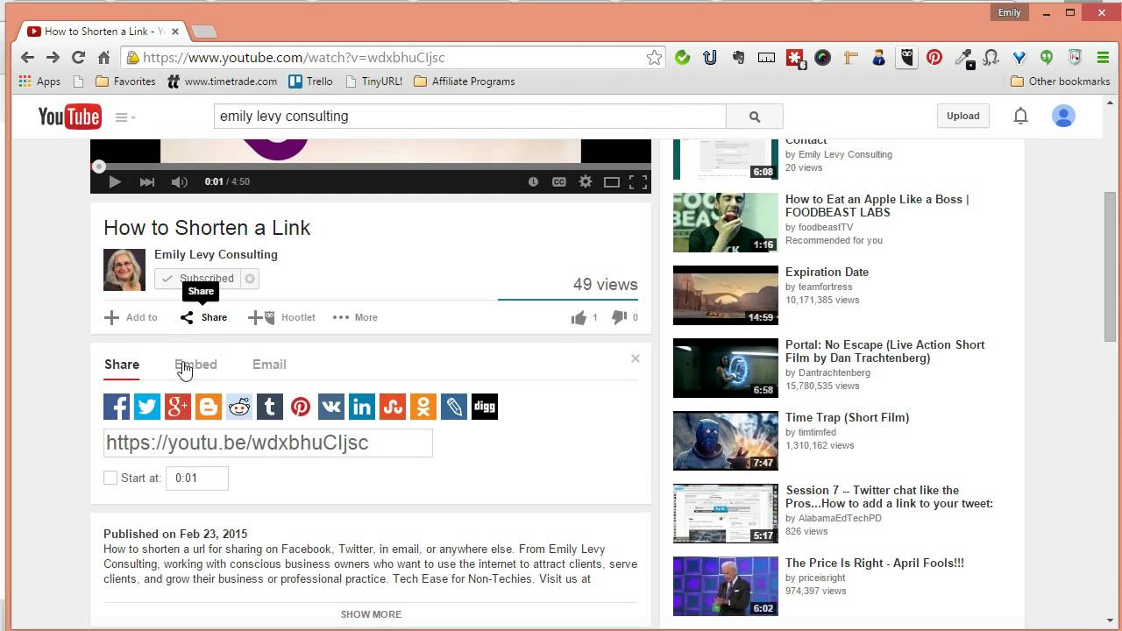1122x631 pixels.
Task: Select the Share tab
Action: tap(122, 365)
